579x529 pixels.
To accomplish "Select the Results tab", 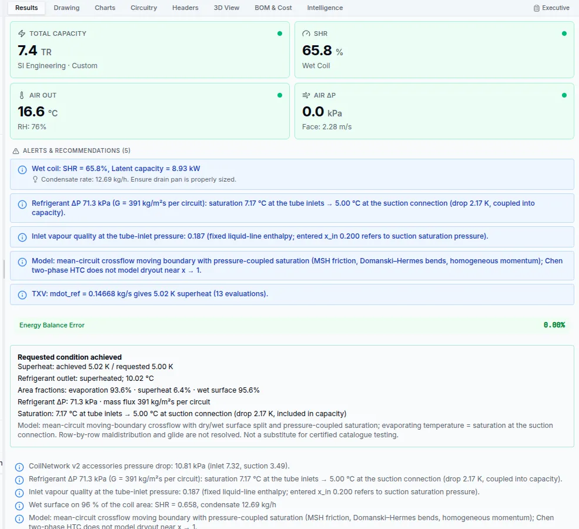I will pos(26,8).
